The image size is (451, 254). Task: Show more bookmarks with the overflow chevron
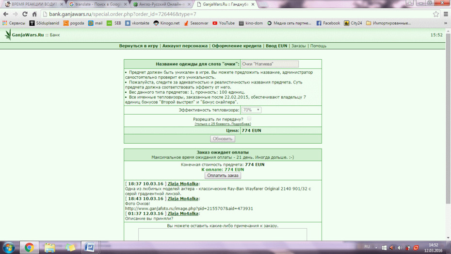(x=446, y=23)
